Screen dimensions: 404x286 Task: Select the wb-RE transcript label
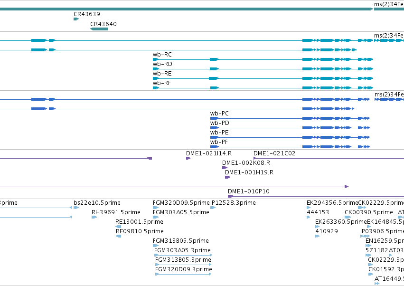(162, 74)
